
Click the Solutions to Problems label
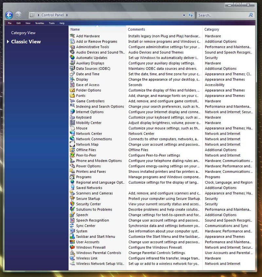coord(94,210)
